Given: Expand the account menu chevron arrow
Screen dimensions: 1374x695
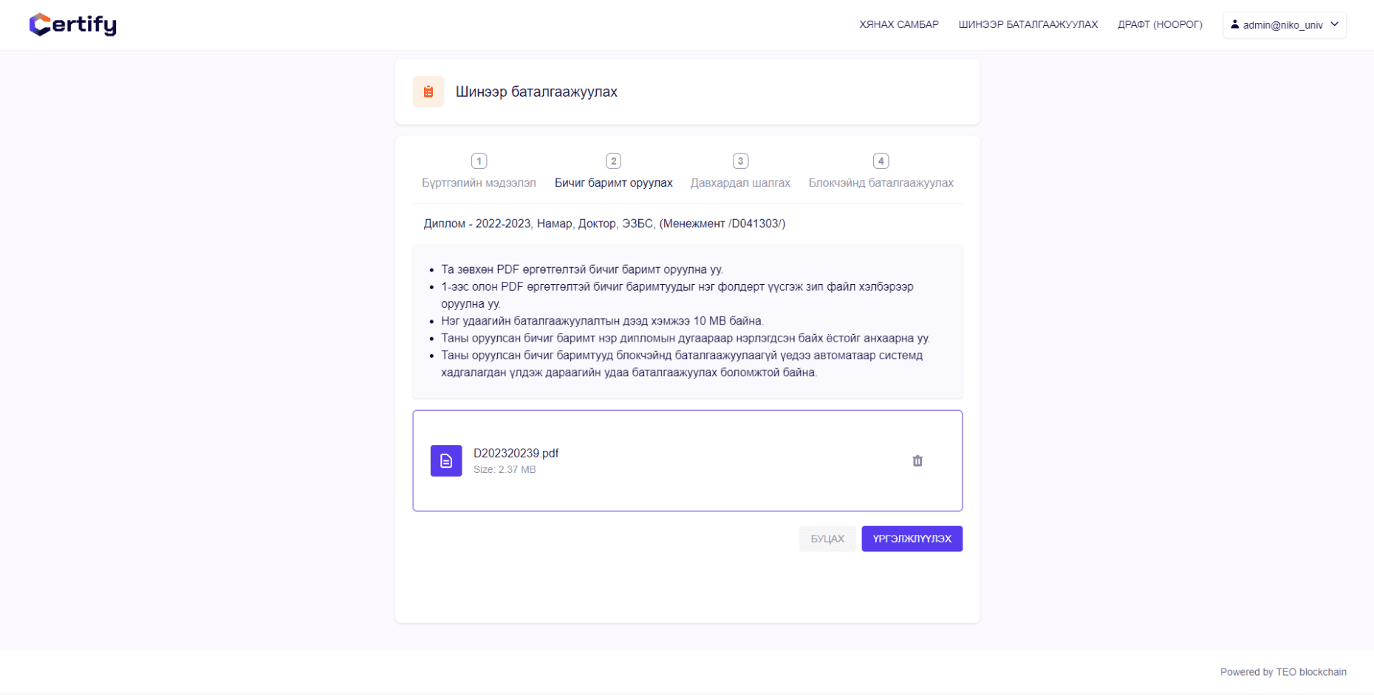Looking at the screenshot, I should pyautogui.click(x=1336, y=24).
